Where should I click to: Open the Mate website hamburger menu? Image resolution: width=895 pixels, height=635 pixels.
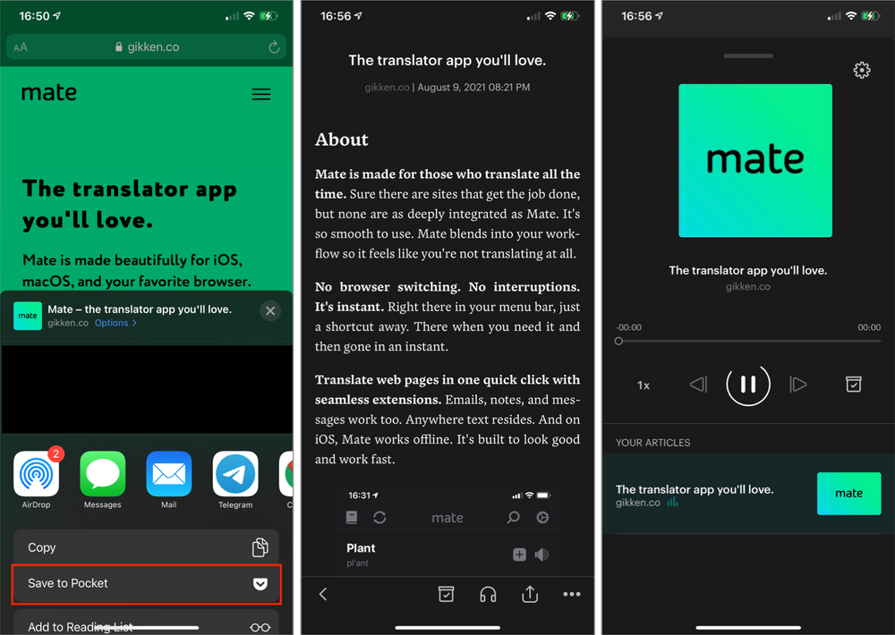[260, 93]
